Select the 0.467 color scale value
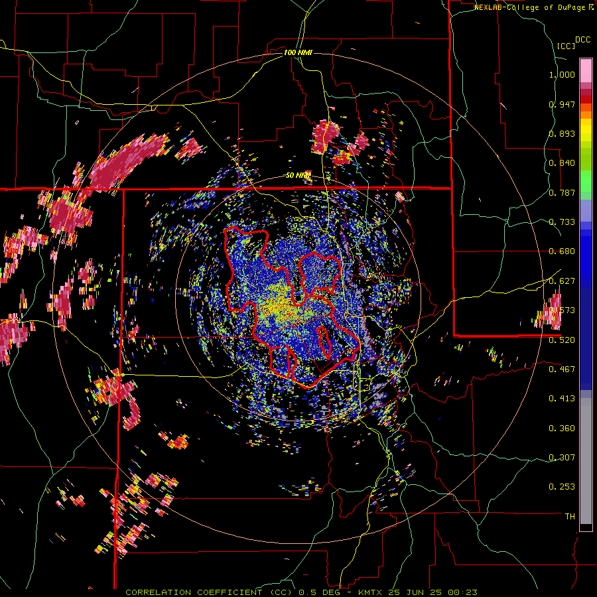This screenshot has width=597, height=597. (562, 369)
